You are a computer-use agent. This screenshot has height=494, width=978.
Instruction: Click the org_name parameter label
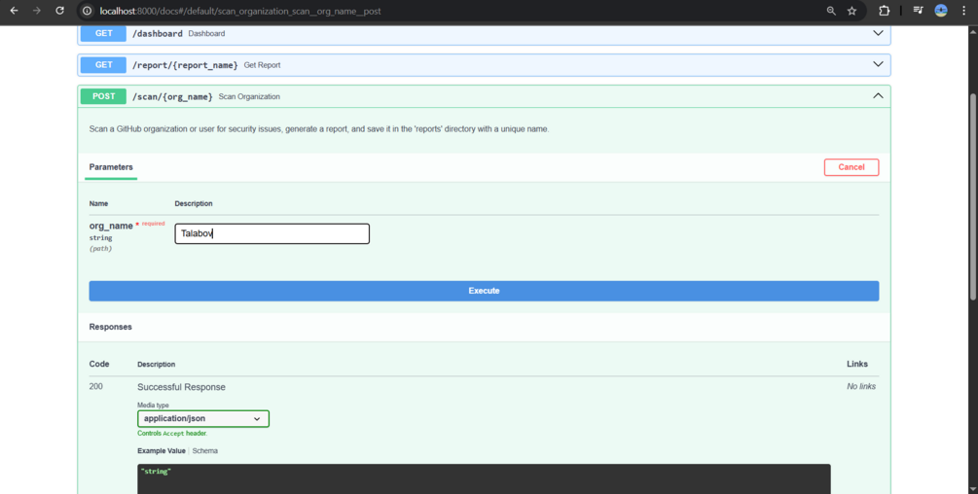coord(111,226)
